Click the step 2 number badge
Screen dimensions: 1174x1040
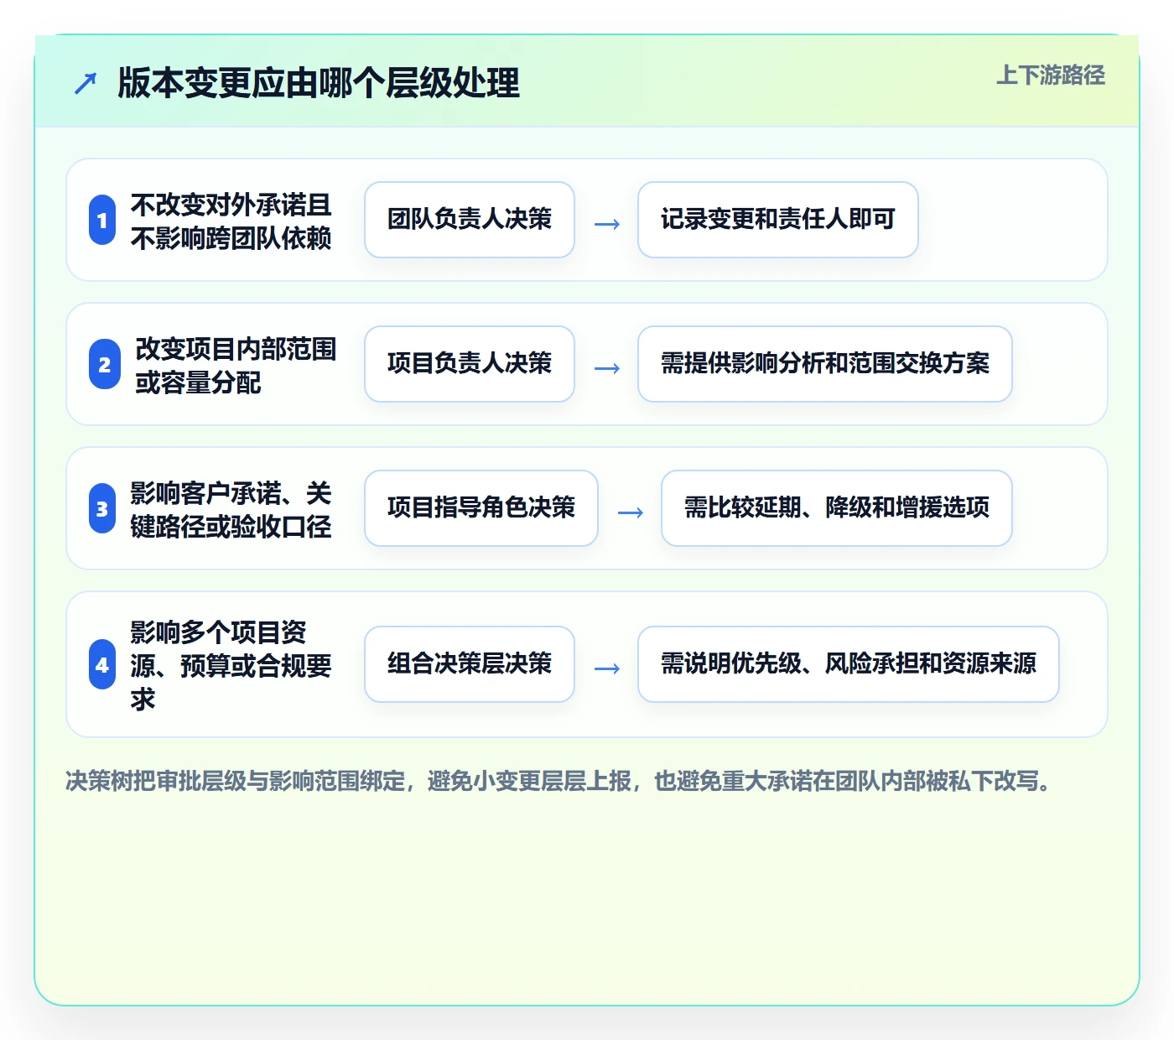click(x=105, y=364)
